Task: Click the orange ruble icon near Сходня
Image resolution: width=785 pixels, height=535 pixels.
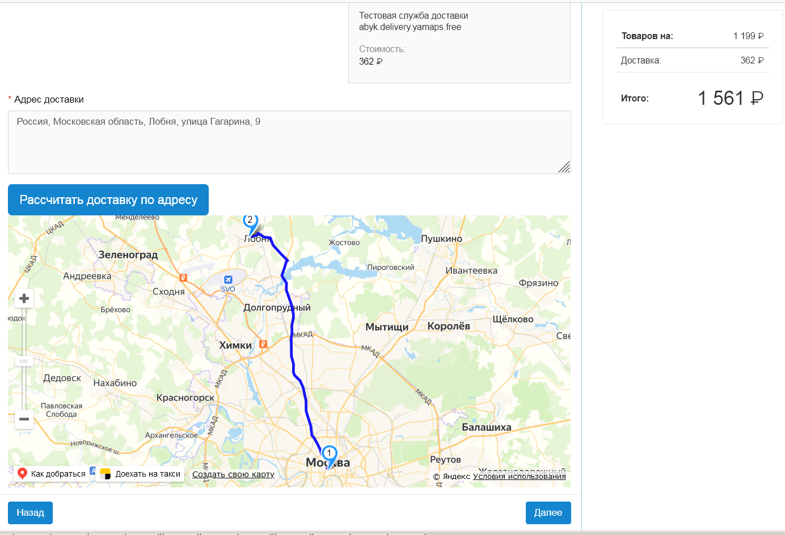Action: coord(183,278)
